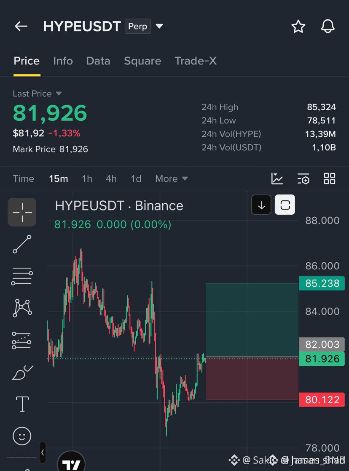Add HYPEUSDT to favorites with star icon
The image size is (349, 471).
298,27
